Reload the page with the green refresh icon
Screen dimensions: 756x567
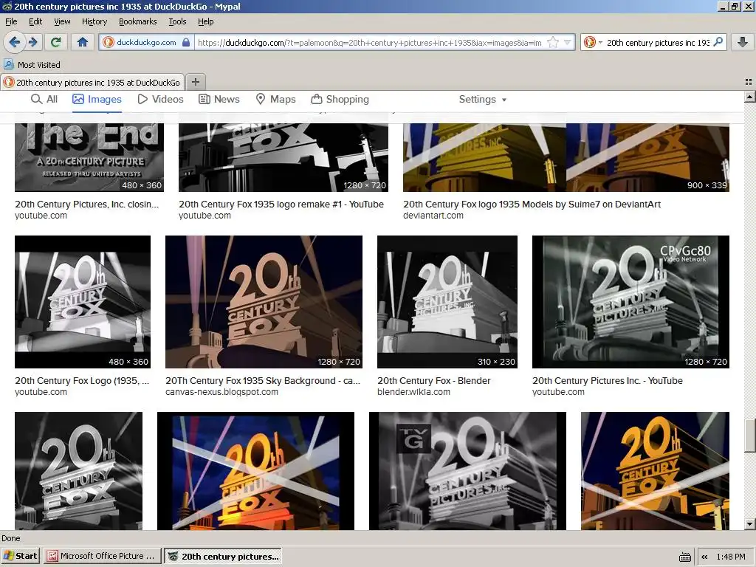(55, 42)
